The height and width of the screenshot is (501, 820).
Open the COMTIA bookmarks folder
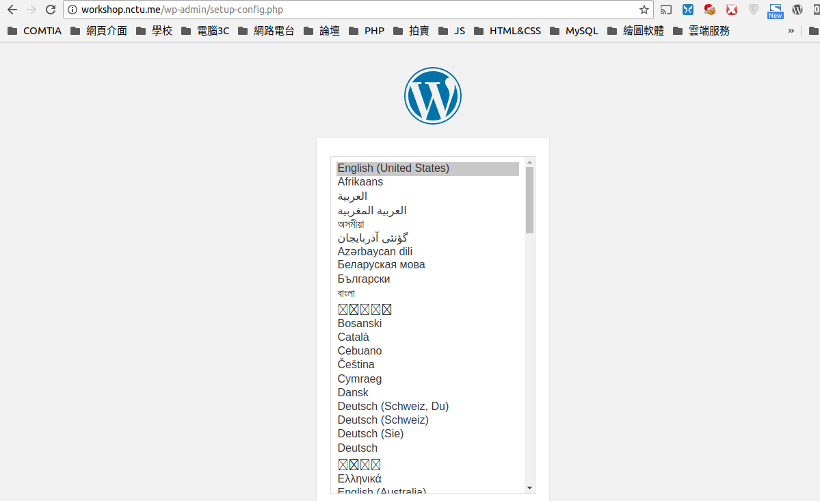coord(34,31)
